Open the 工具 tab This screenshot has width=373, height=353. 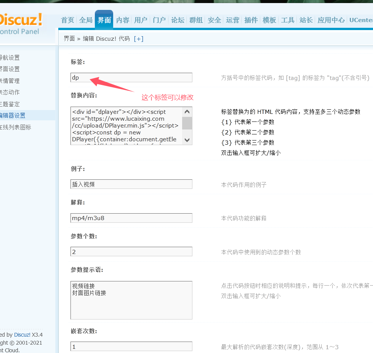tap(288, 20)
